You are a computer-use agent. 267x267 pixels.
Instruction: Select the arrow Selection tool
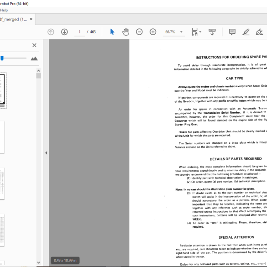[x=112, y=32]
